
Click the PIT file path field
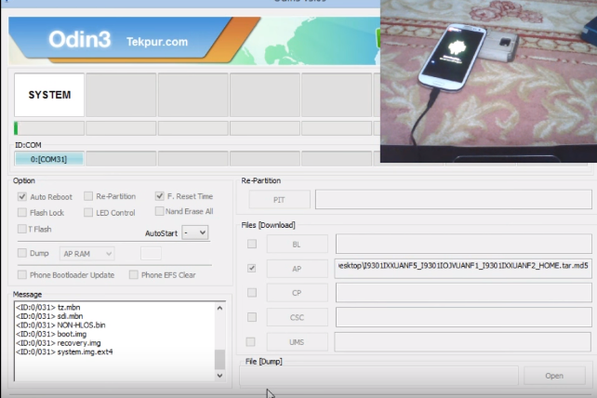(454, 199)
